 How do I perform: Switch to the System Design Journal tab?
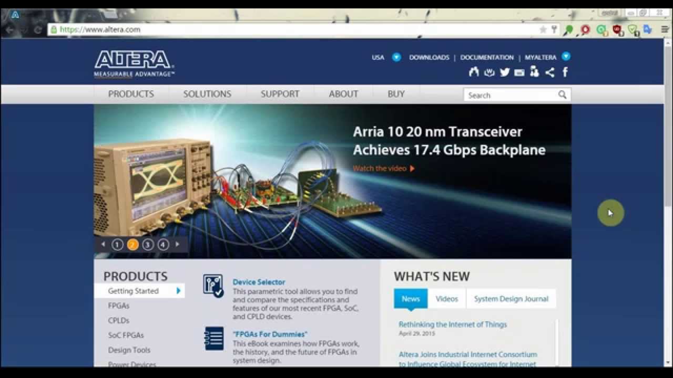point(511,299)
